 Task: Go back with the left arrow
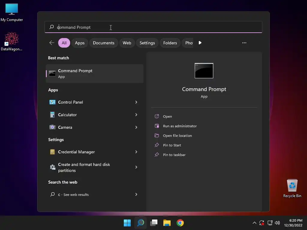52,43
